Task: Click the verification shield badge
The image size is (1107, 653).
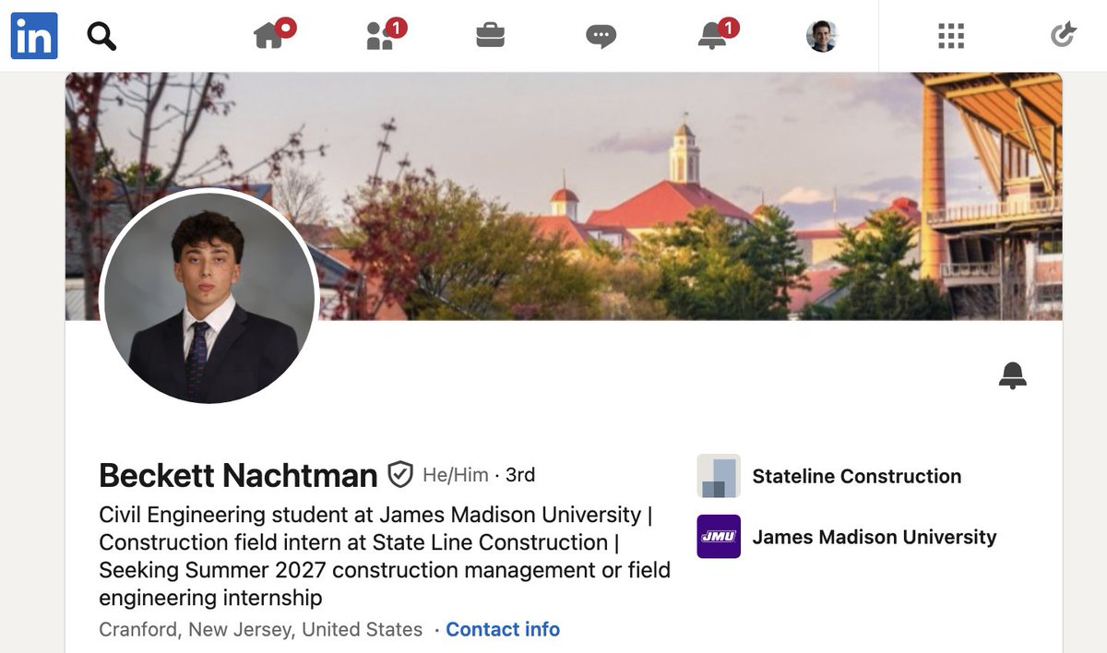Action: 399,475
